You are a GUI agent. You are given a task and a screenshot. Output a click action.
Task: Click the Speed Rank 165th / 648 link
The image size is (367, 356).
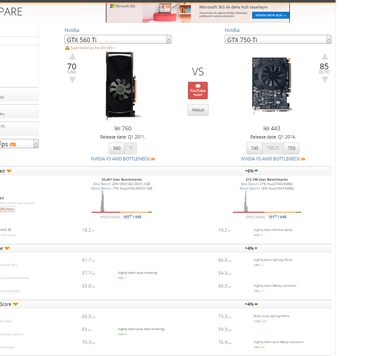click(x=132, y=217)
